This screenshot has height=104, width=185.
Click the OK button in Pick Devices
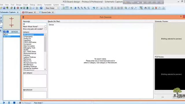tap(162, 97)
